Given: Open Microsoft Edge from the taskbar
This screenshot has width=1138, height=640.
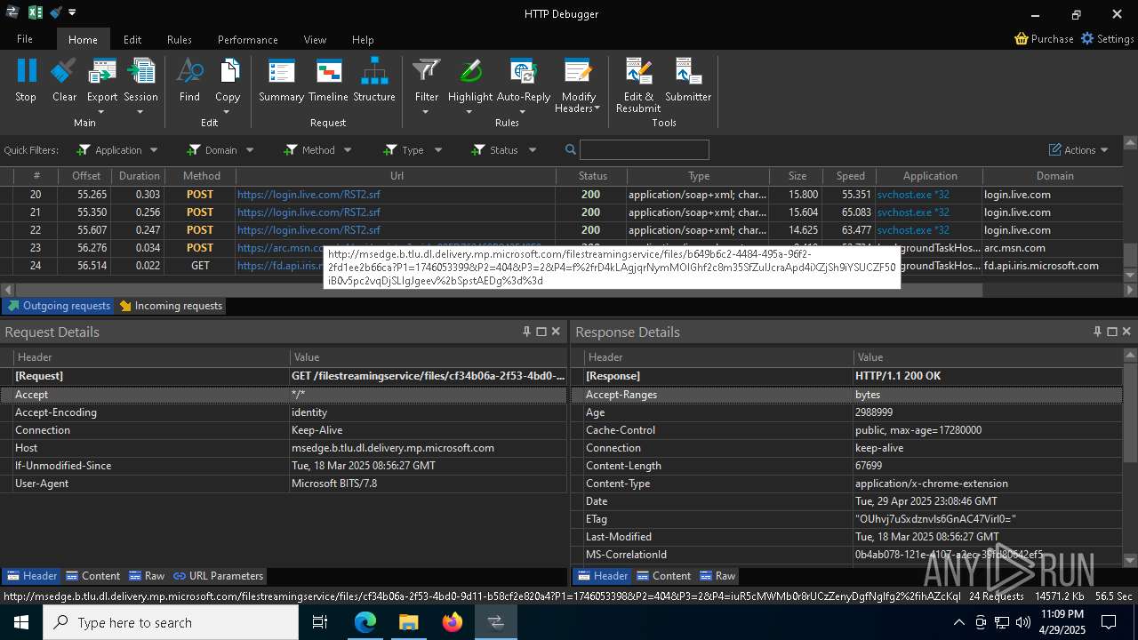Looking at the screenshot, I should tap(365, 622).
